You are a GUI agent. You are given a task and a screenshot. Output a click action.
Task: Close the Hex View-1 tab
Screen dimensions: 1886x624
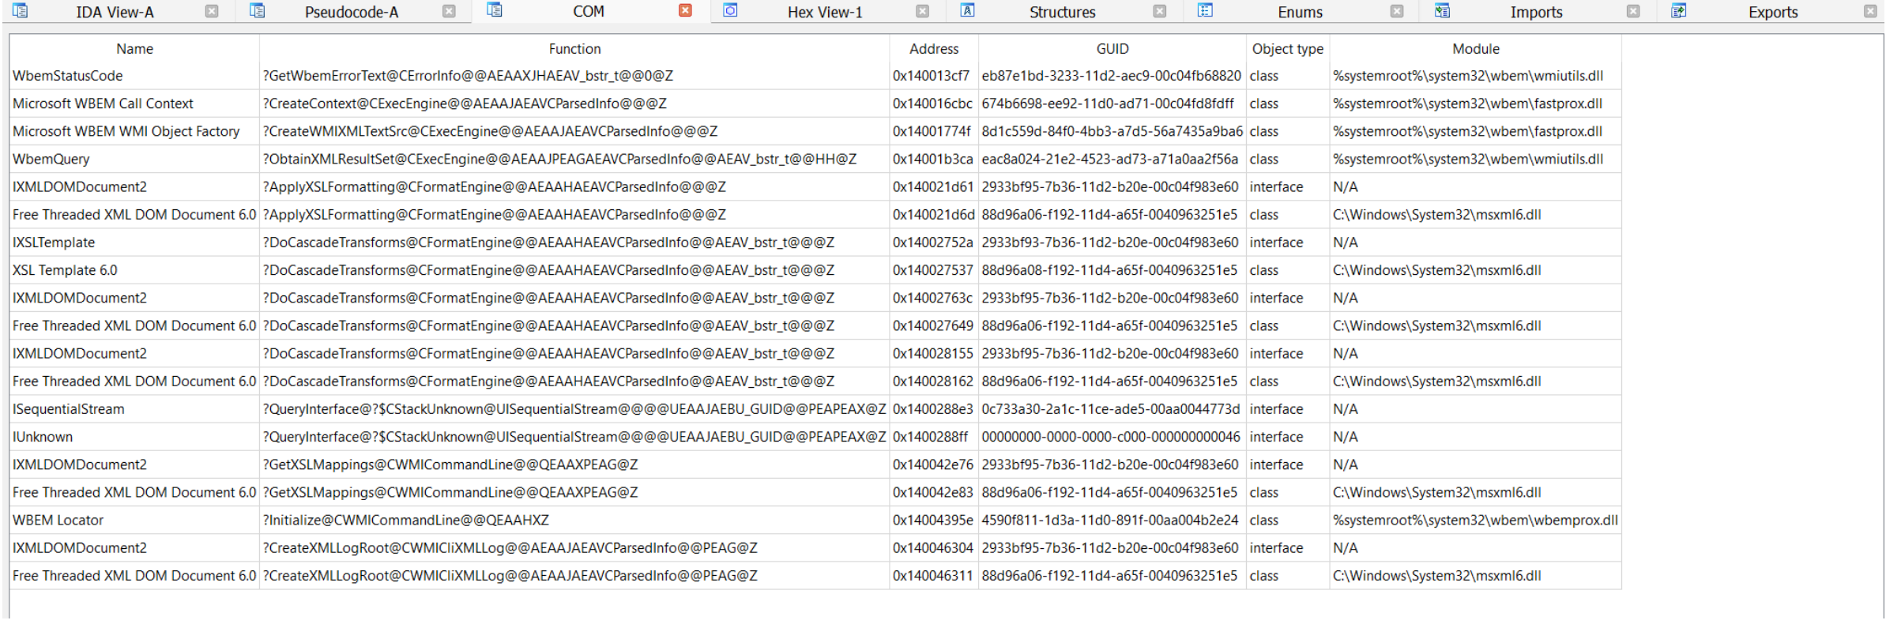point(922,11)
